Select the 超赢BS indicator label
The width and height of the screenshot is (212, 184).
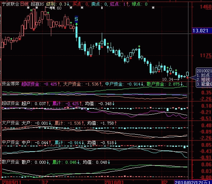37,4
